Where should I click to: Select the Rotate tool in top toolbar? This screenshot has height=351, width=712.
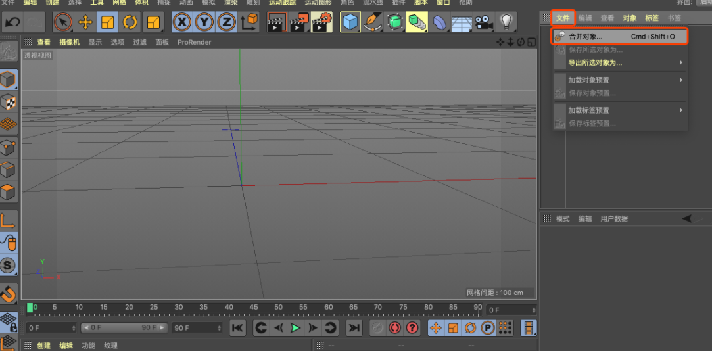pos(130,22)
